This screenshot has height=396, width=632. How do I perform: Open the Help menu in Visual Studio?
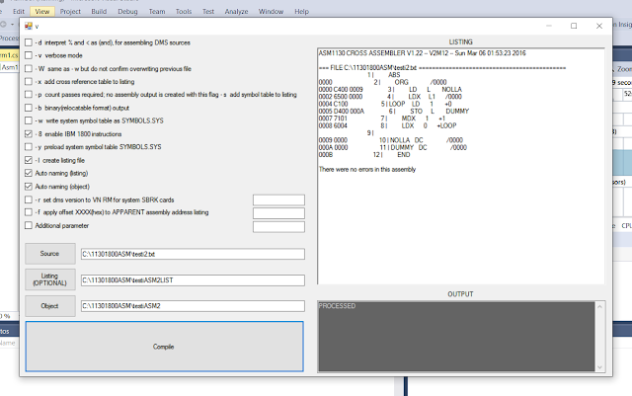click(301, 11)
